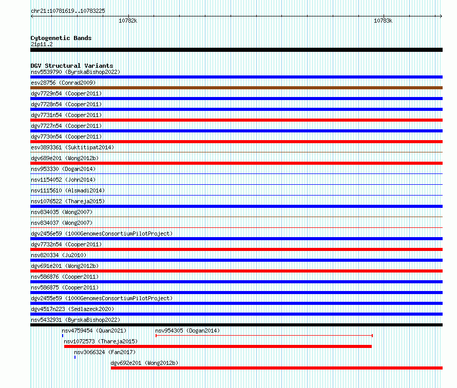Select nsv5432931 (ByrskaBishop2022) label
The image size is (457, 388).
tap(75, 320)
